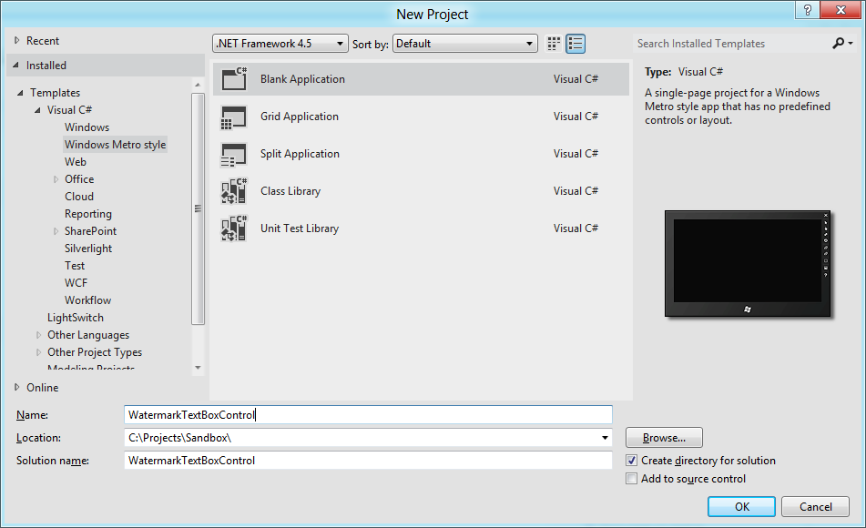The width and height of the screenshot is (866, 528).
Task: Select the Web template category
Action: tap(75, 162)
